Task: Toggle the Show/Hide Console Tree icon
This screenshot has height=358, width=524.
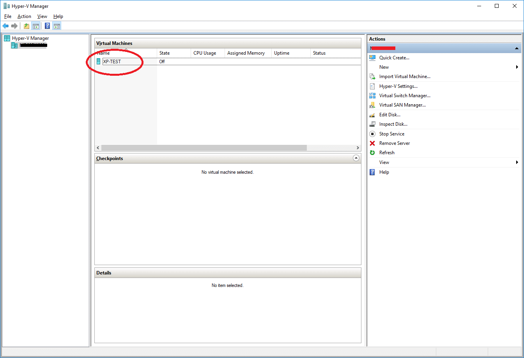Action: click(x=35, y=26)
